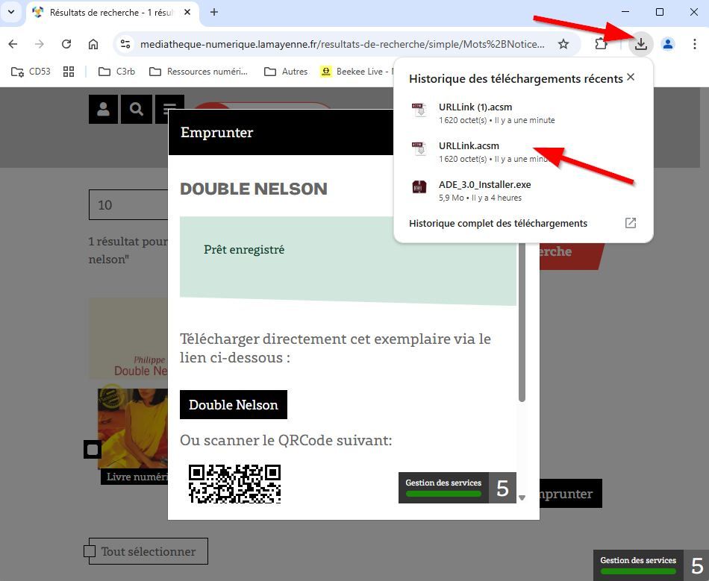Open full download history external icon
Screen dimensions: 709x581
[x=631, y=223]
